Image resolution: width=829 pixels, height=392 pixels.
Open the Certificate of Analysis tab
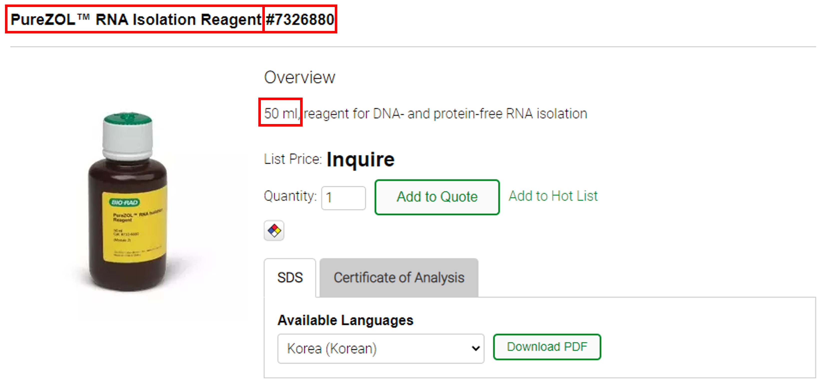pos(399,278)
